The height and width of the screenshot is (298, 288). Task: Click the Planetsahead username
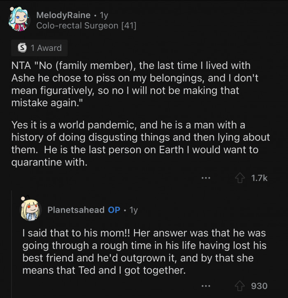pyautogui.click(x=76, y=210)
